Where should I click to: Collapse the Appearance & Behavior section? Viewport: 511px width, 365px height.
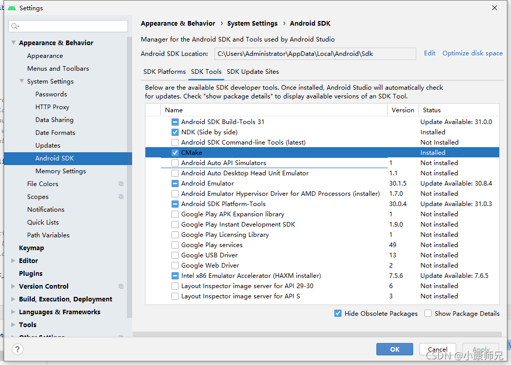pyautogui.click(x=13, y=43)
